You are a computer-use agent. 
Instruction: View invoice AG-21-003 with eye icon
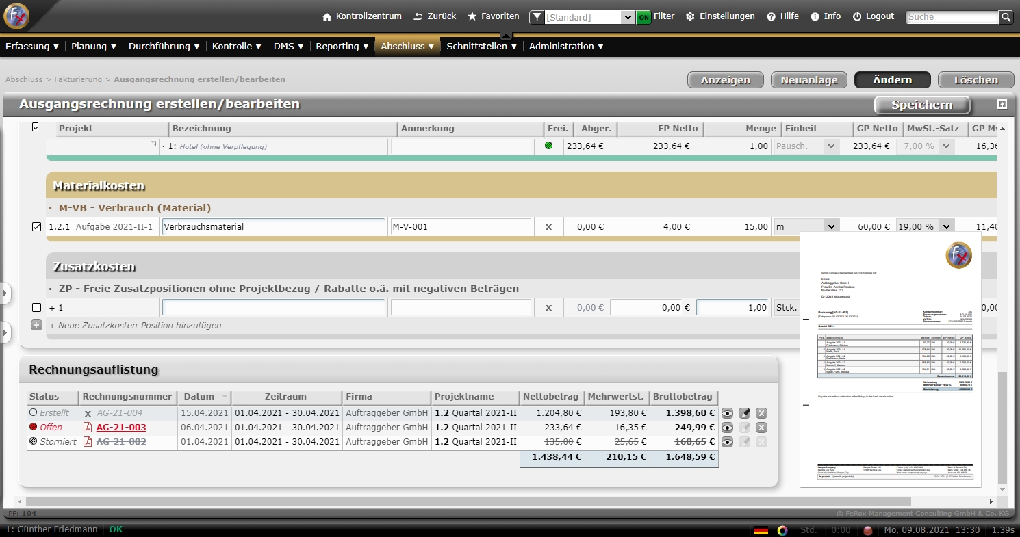727,428
